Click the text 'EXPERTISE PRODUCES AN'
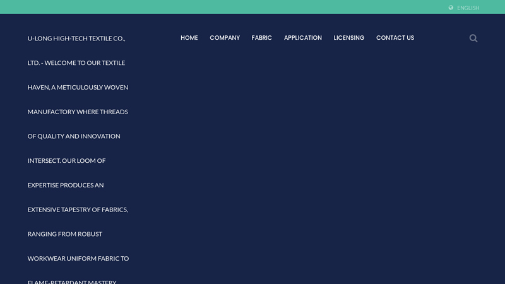Viewport: 505px width, 284px height. (x=66, y=185)
